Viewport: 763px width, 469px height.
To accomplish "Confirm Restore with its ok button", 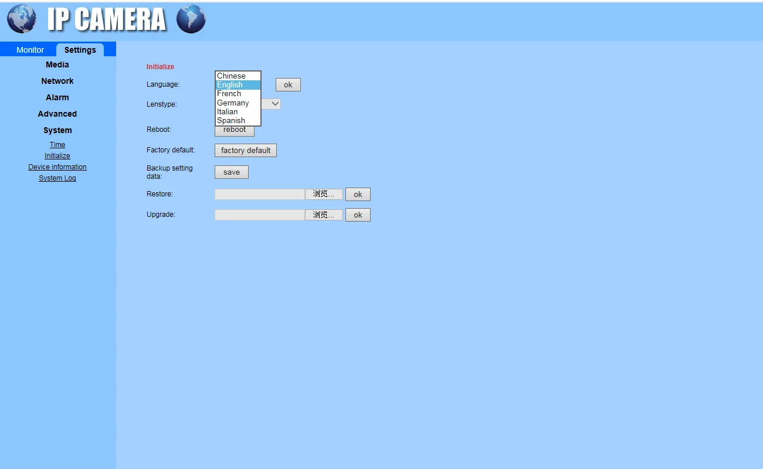I will coord(358,195).
